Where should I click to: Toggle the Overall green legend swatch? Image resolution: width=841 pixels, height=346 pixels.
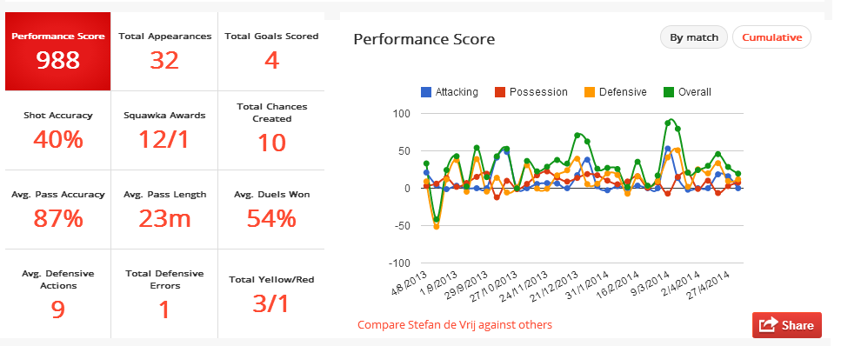(669, 92)
